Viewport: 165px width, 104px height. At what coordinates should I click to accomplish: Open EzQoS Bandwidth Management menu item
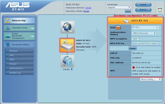pyautogui.click(x=19, y=36)
